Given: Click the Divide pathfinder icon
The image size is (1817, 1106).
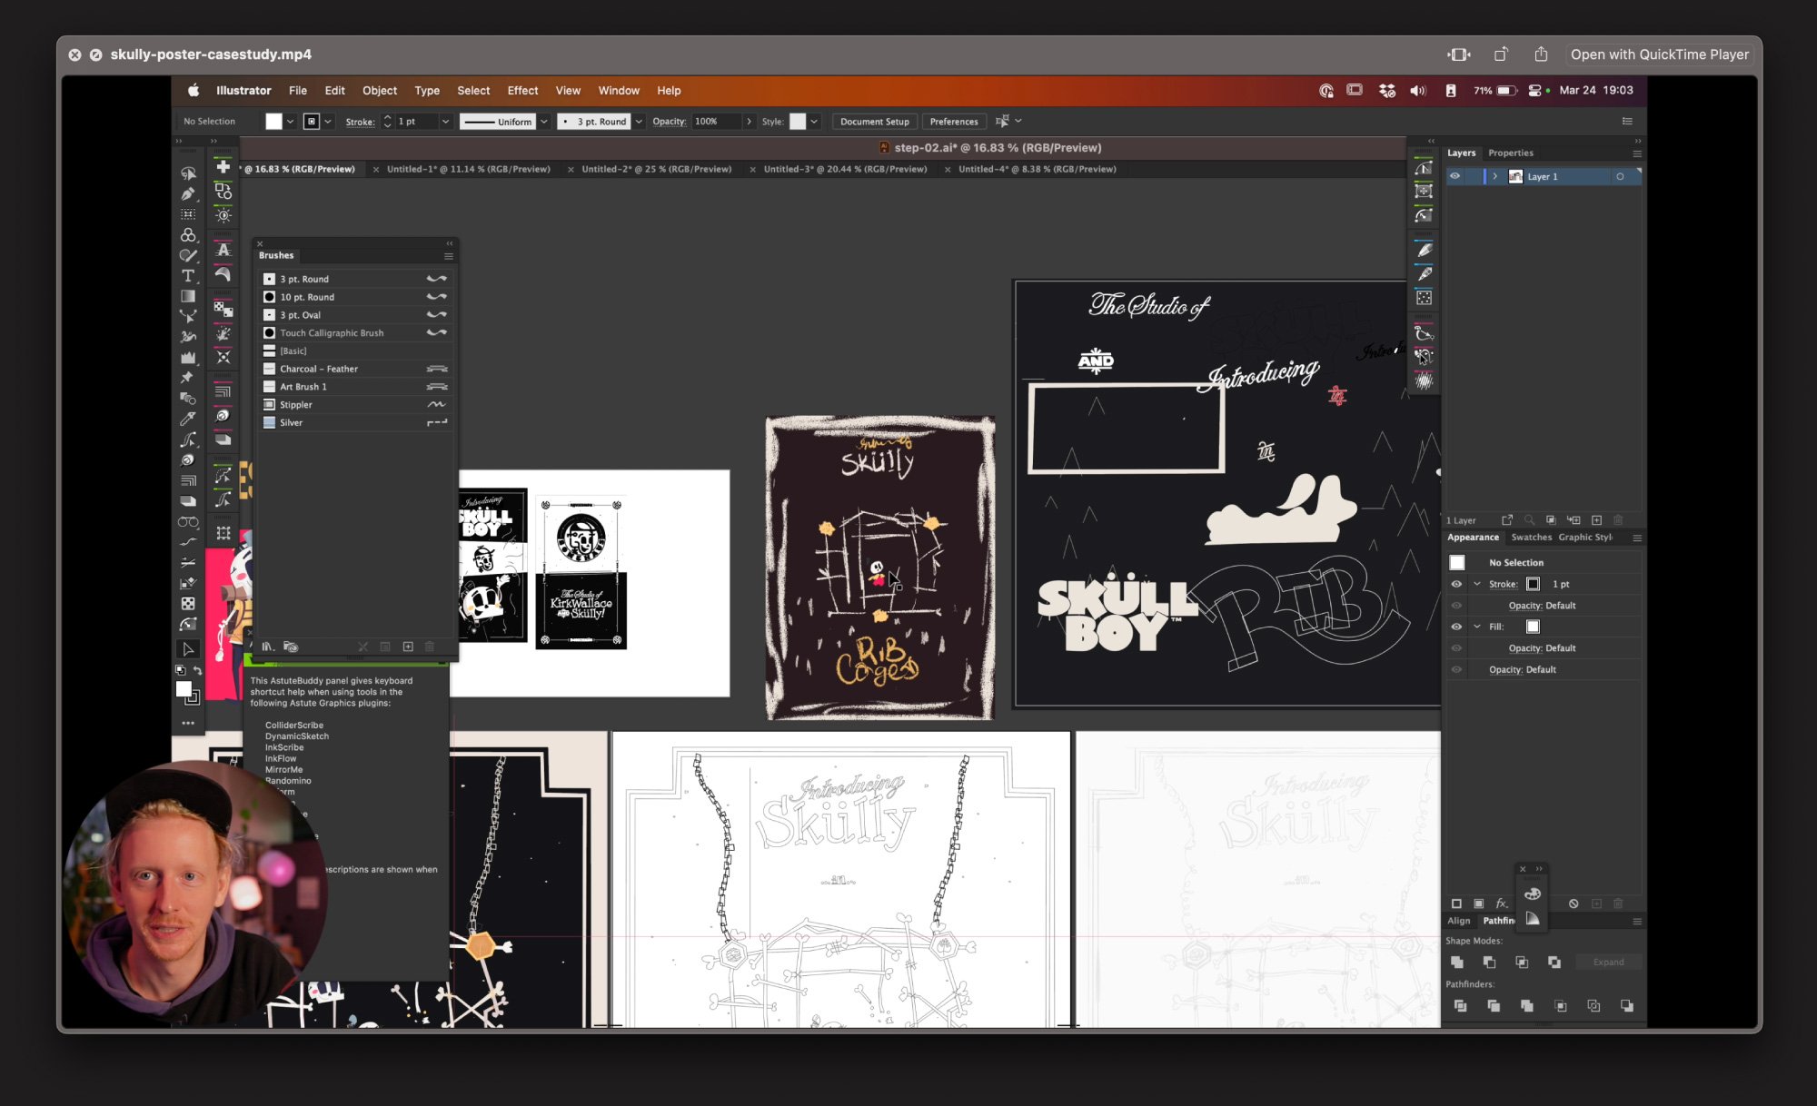Looking at the screenshot, I should pyautogui.click(x=1460, y=1005).
